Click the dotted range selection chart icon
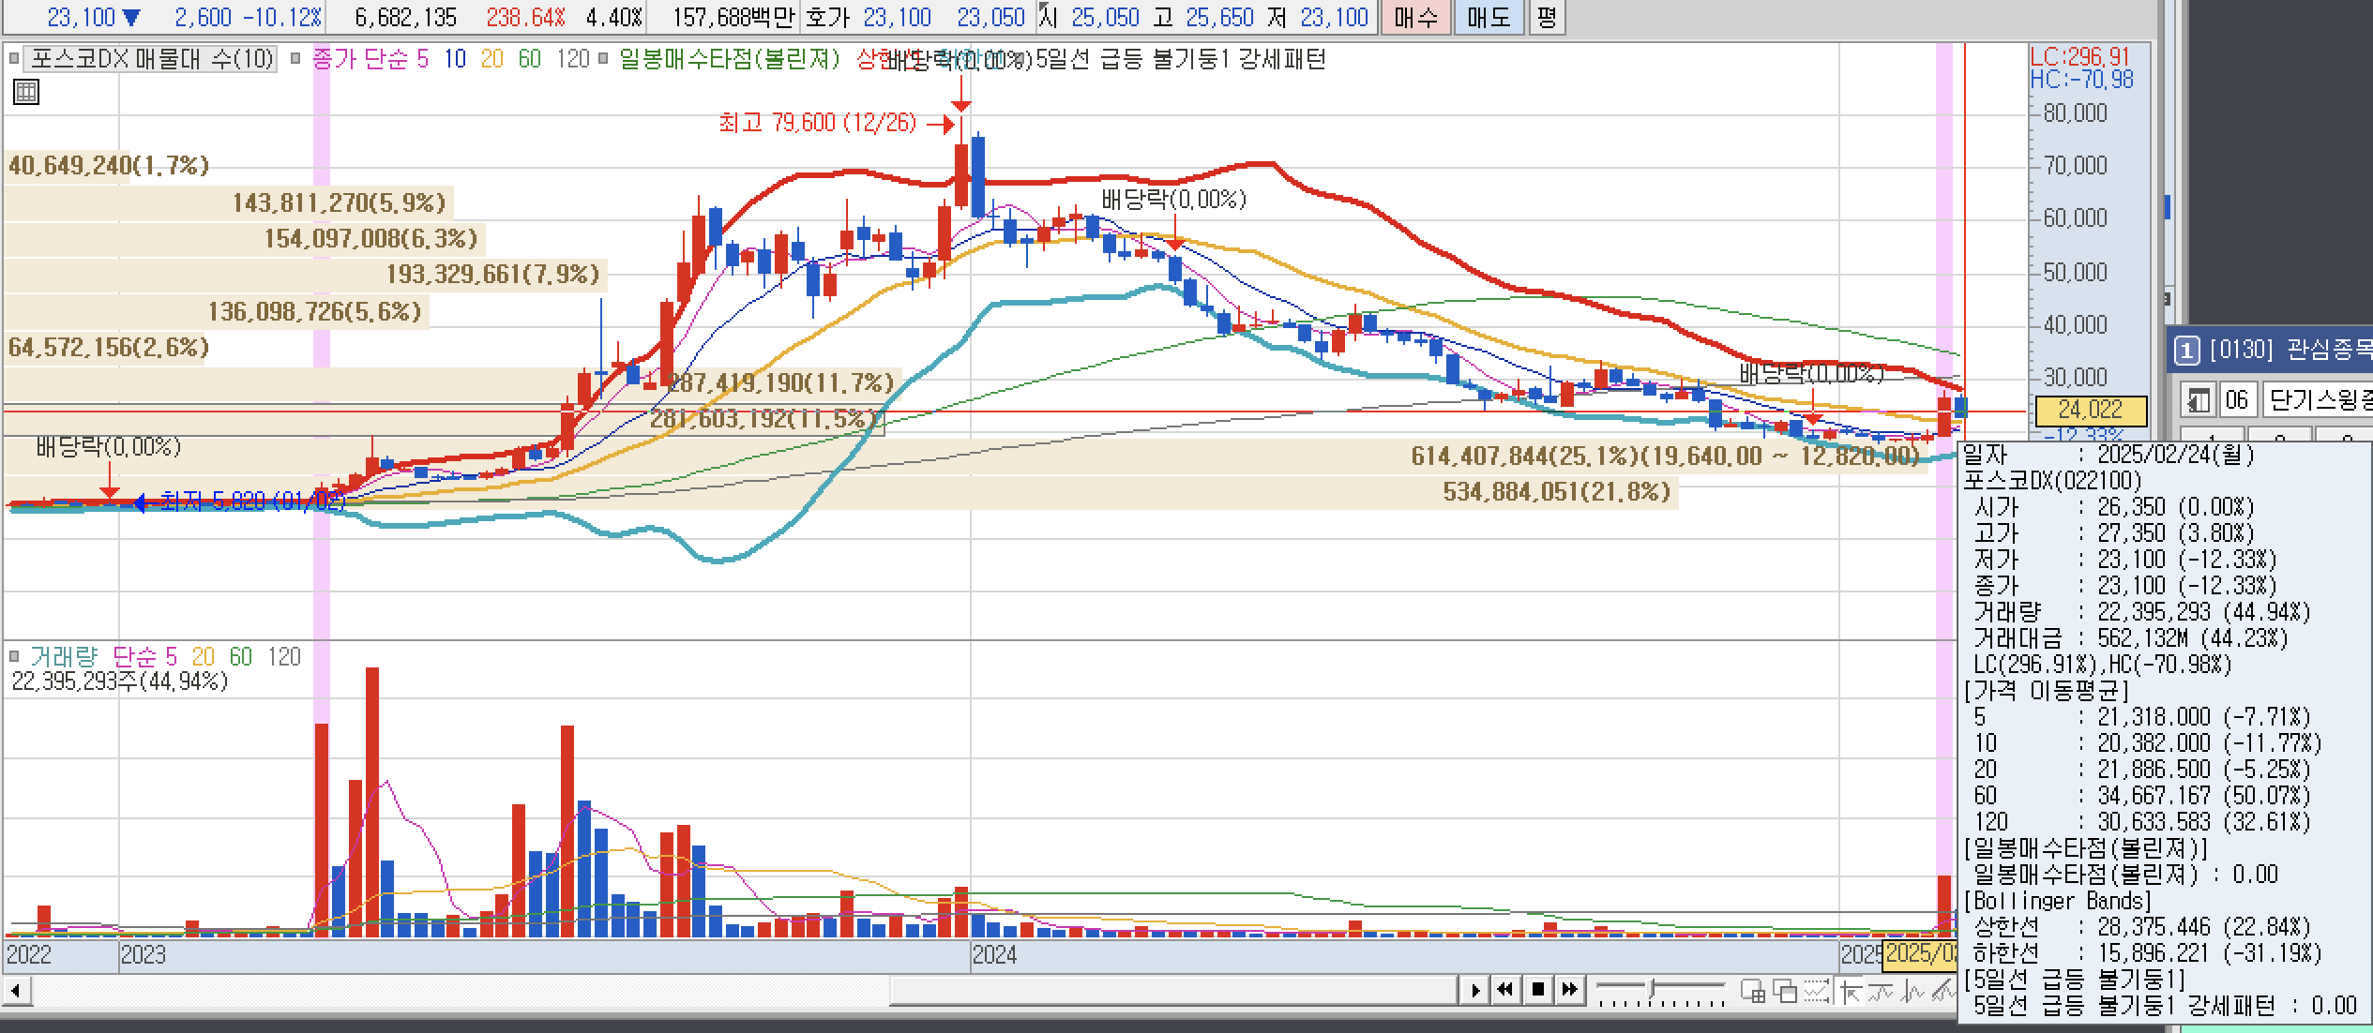2373x1033 pixels. tap(1817, 991)
